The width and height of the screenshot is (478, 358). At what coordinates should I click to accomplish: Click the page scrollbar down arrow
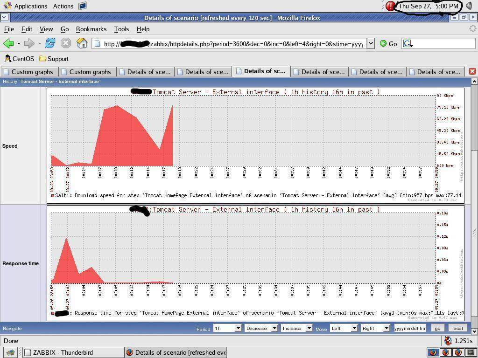tap(474, 331)
